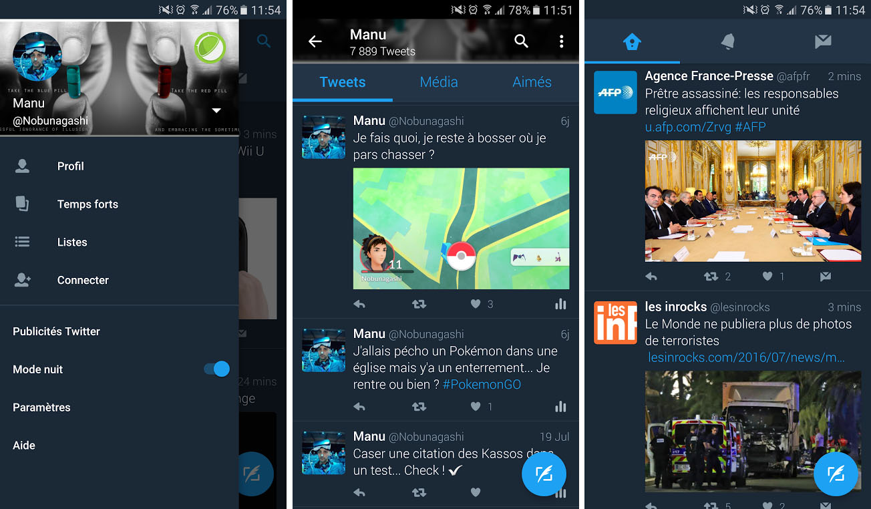Reply to the 'Je fais quoi' tweet
This screenshot has width=871, height=509.
(x=359, y=304)
